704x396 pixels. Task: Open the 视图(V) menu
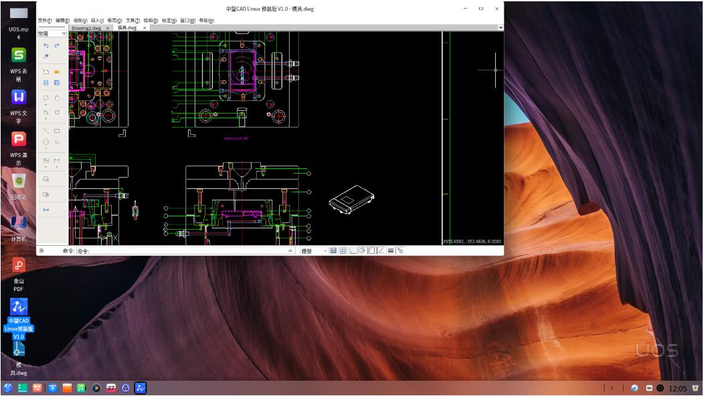tap(80, 21)
